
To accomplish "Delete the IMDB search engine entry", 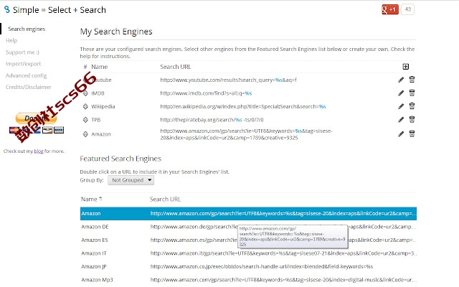I will pos(412,93).
